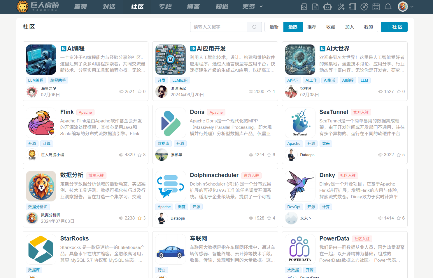Click the 行业 tag on 车联网 card

[x=162, y=270]
